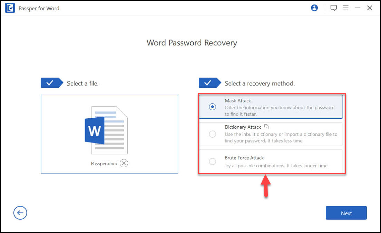This screenshot has height=233, width=381.
Task: Click the Word Password Recovery heading
Action: [192, 43]
